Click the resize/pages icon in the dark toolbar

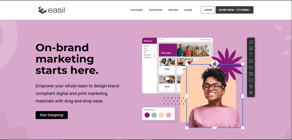(x=251, y=42)
